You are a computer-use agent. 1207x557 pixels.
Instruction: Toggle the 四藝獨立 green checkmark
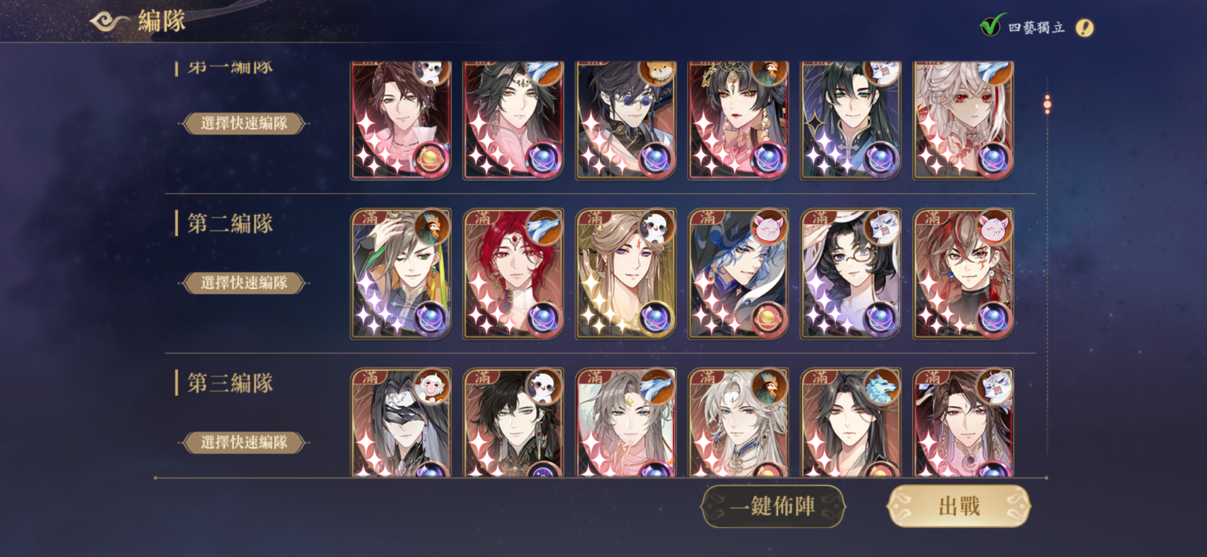click(990, 25)
